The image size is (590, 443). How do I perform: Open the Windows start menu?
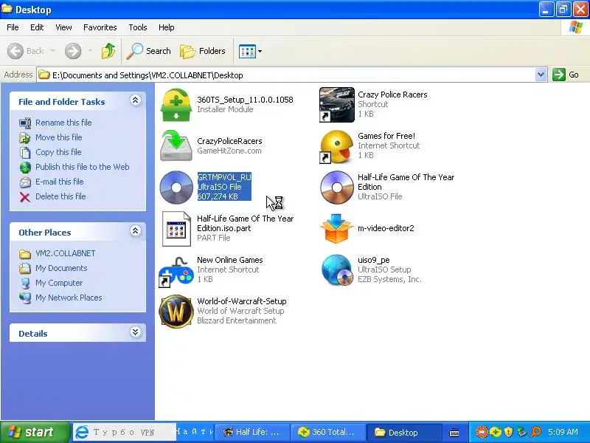35,432
